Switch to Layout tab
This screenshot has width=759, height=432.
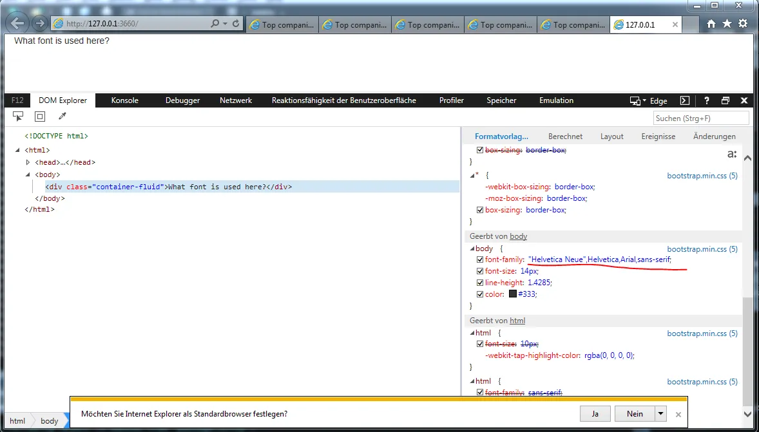pos(612,136)
